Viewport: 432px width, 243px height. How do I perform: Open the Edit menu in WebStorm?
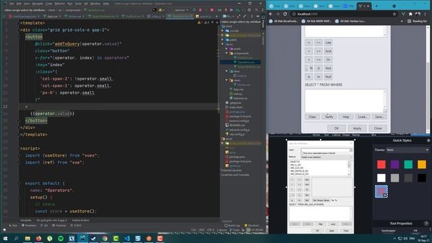[x=19, y=3]
